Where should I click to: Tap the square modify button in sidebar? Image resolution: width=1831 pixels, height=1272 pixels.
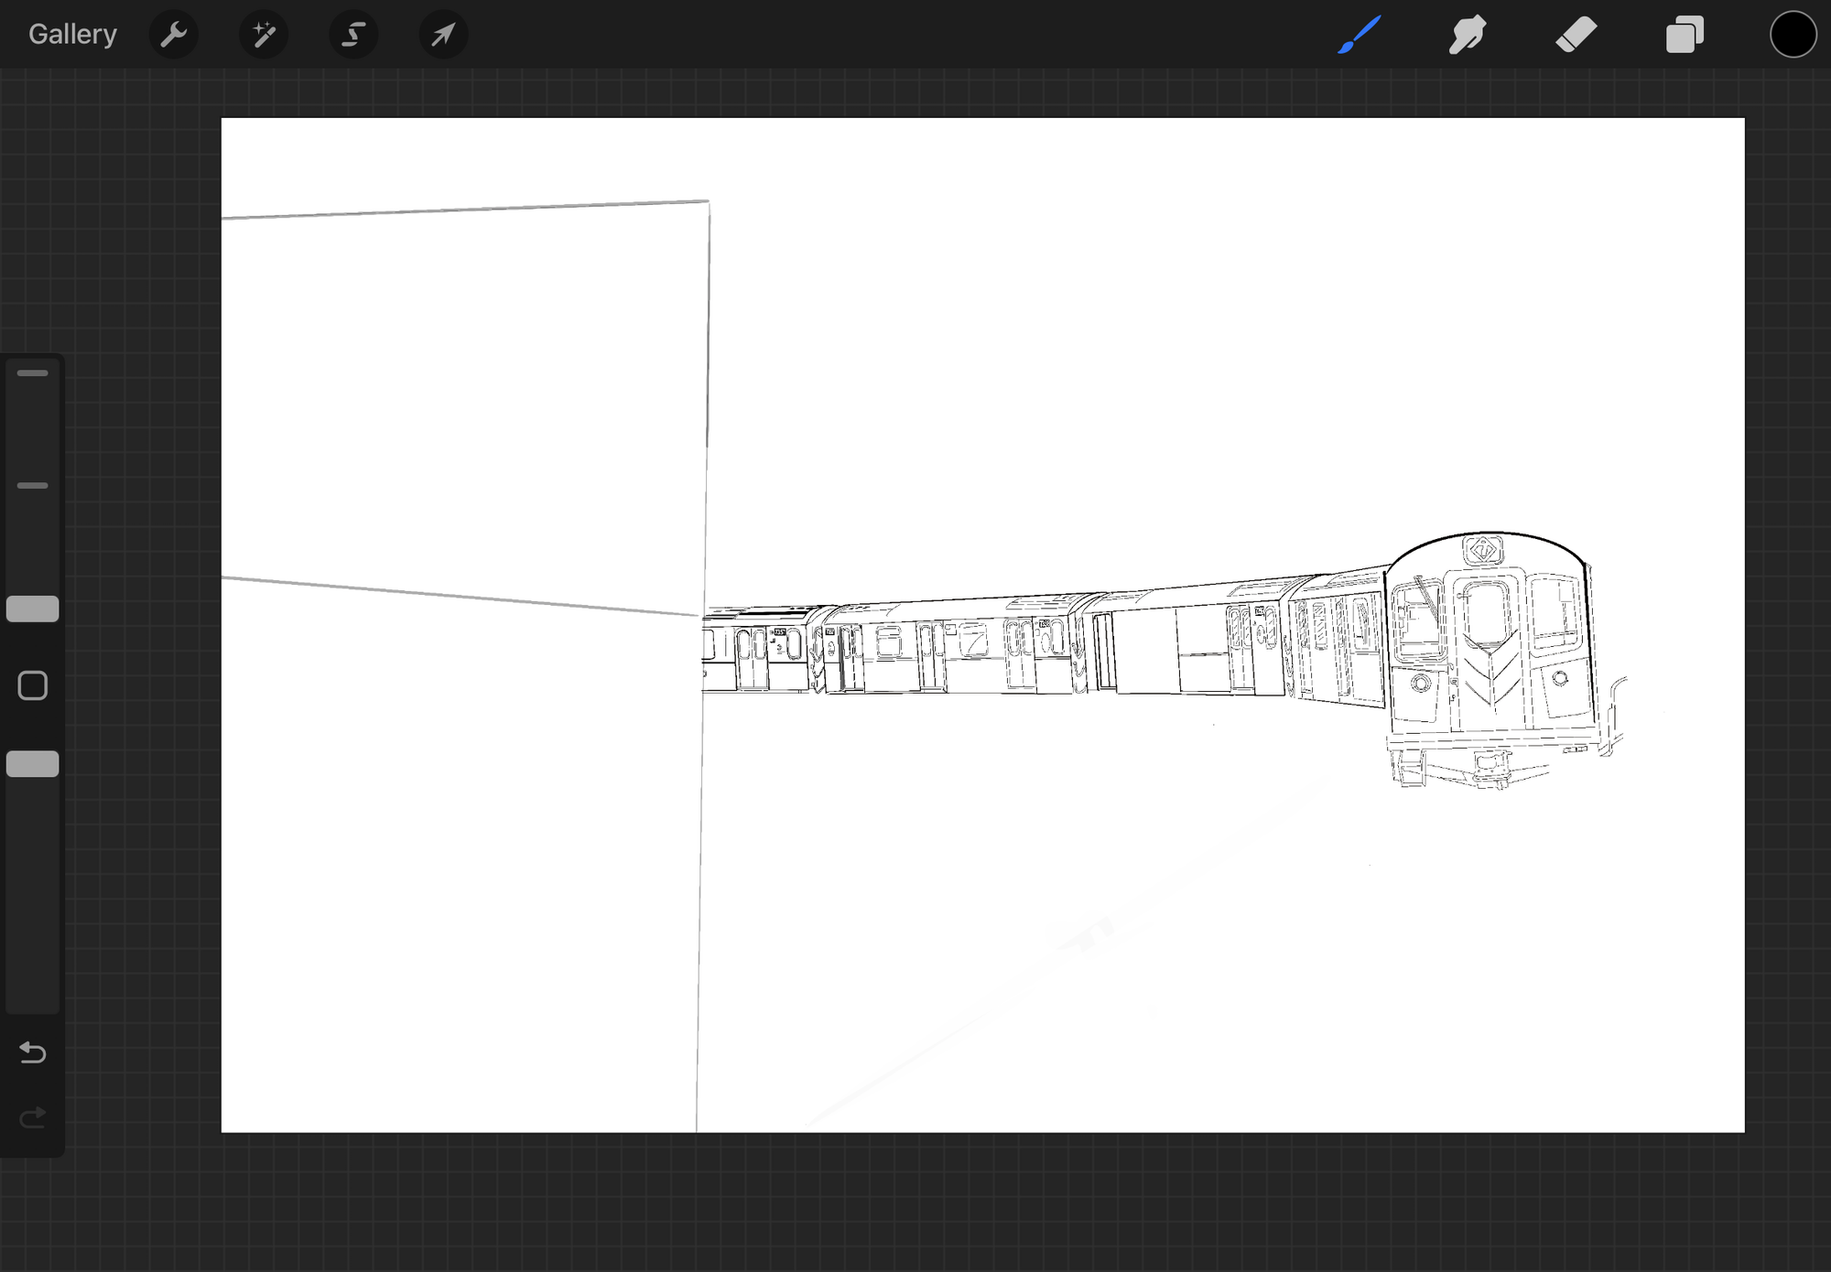coord(33,685)
